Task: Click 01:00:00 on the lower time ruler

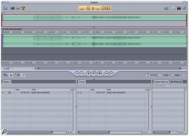Action: [51, 63]
